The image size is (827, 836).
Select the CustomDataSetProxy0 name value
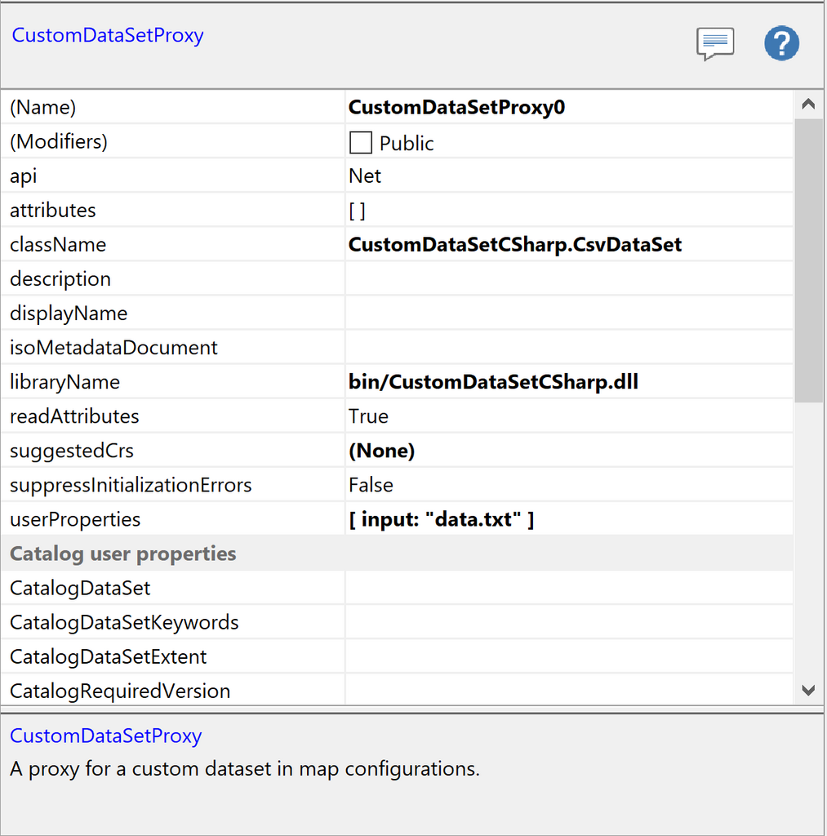coord(456,107)
